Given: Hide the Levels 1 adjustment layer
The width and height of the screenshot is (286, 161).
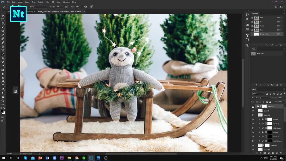Looking at the screenshot, I should tap(253, 124).
